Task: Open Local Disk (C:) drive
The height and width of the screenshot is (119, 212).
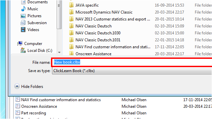Action: tap(36, 51)
